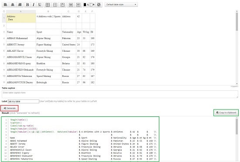Select column E header
240x162 pixels.
(86, 11)
